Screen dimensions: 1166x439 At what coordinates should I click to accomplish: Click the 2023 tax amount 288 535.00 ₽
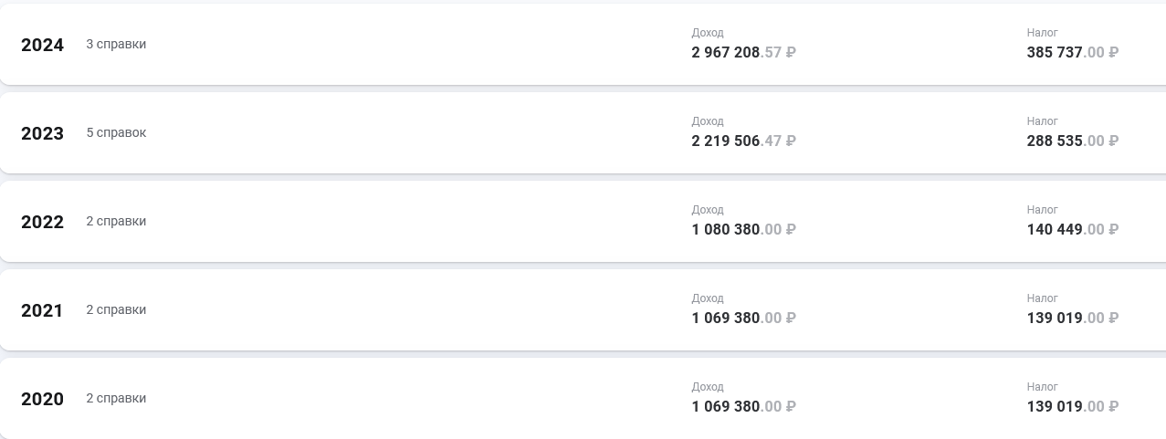pyautogui.click(x=1072, y=141)
